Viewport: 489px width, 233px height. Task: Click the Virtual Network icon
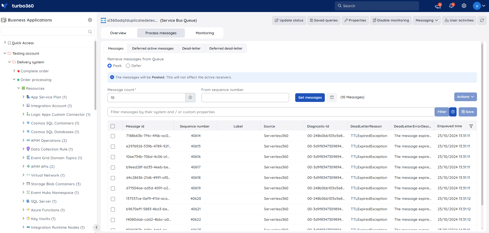[28, 175]
